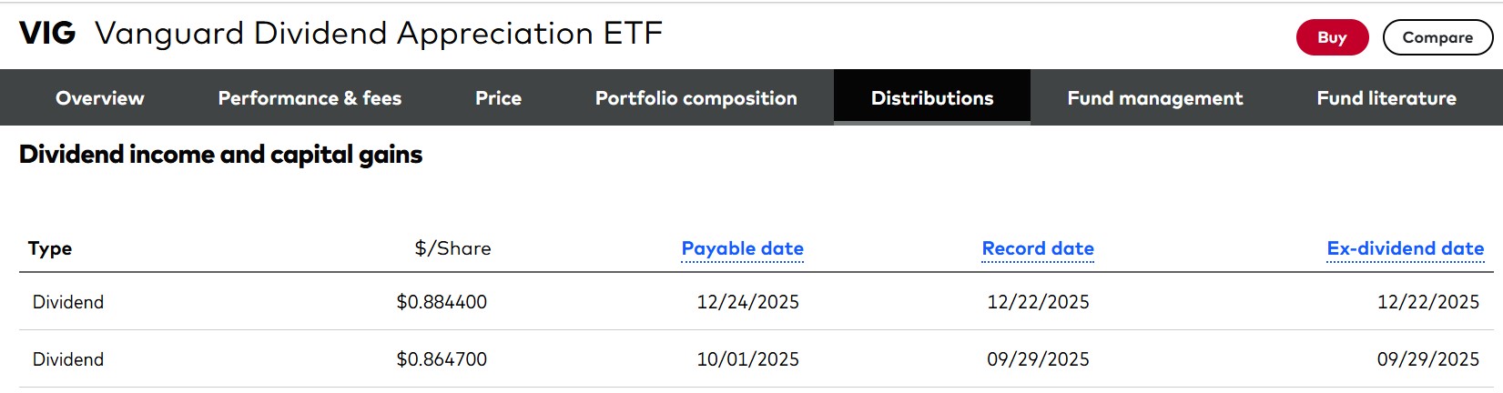This screenshot has height=393, width=1503.
Task: Select the $0.884400 dividend amount cell
Action: click(442, 302)
